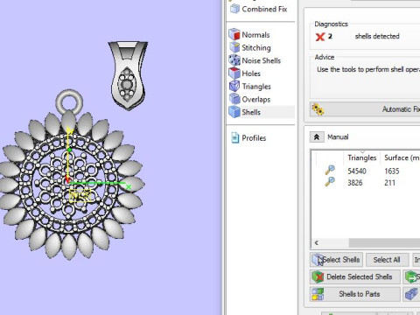Click the Delete Selected Shells icon

318,276
